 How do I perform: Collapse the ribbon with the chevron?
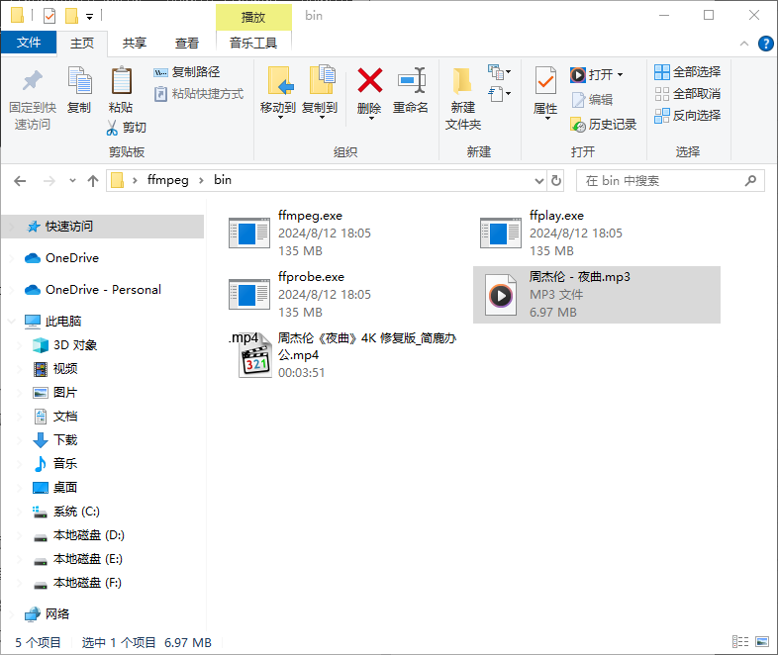click(744, 44)
